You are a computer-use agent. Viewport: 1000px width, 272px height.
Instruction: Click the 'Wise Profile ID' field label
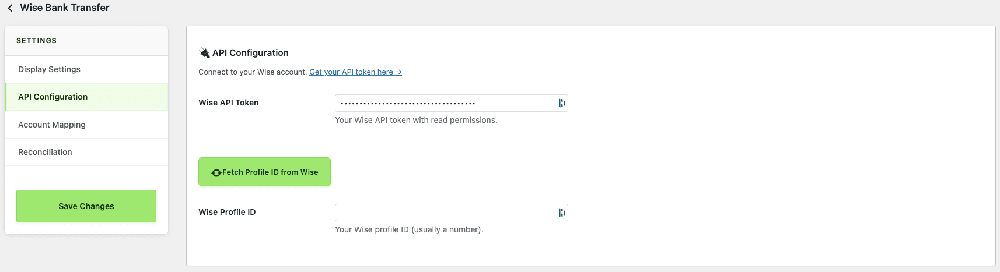pyautogui.click(x=227, y=212)
